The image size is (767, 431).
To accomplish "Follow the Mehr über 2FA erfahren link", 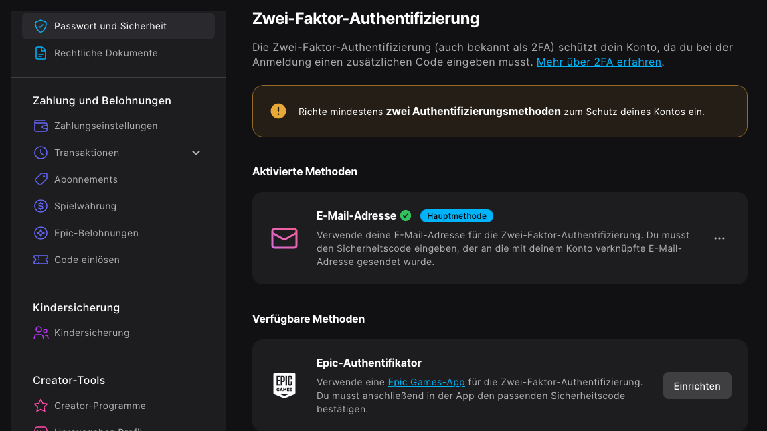I will 599,62.
